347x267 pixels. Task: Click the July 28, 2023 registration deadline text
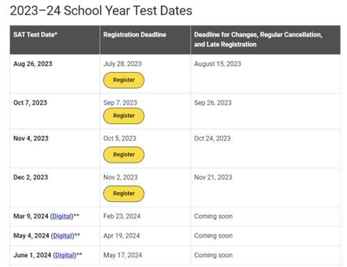122,64
